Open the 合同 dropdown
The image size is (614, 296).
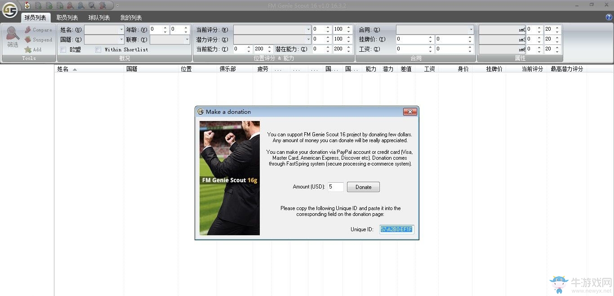pyautogui.click(x=435, y=29)
